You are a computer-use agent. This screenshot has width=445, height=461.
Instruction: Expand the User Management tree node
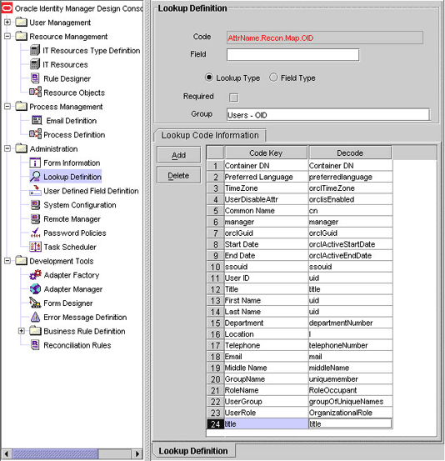pos(7,22)
